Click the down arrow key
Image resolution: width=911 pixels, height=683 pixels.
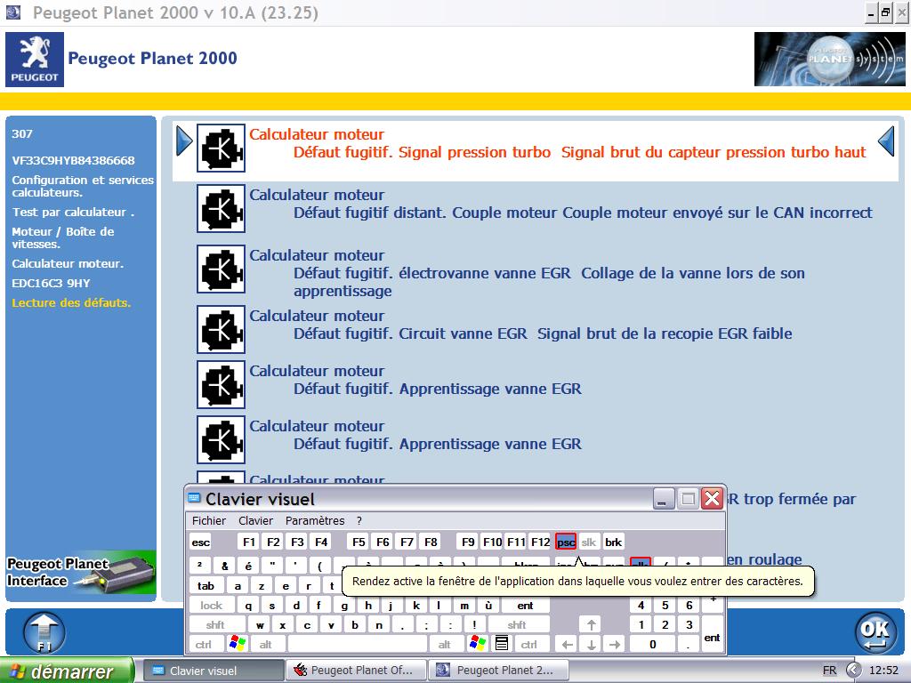click(591, 645)
